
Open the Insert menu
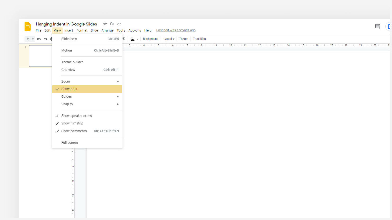[69, 30]
